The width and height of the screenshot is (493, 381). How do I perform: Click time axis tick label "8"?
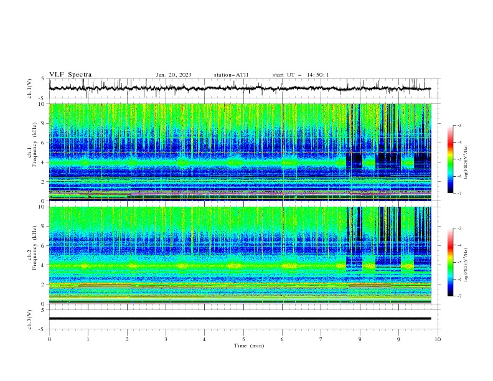(x=360, y=339)
